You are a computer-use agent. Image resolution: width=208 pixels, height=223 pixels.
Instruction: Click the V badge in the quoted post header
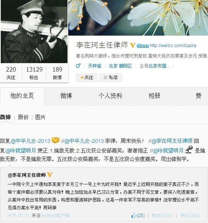(50, 175)
